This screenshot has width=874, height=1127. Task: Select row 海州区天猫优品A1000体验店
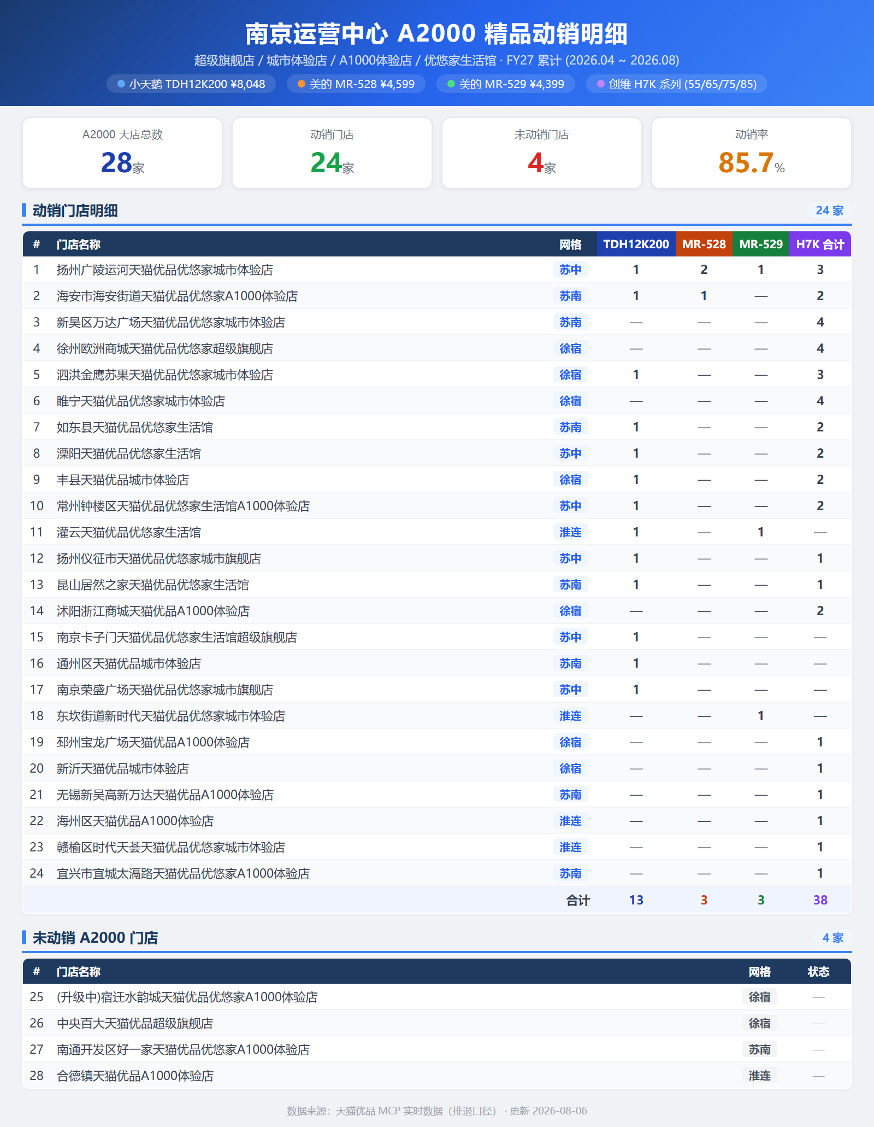(x=437, y=821)
